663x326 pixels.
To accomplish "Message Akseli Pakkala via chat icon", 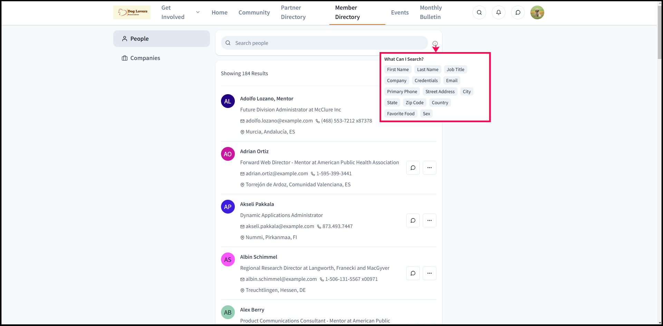I will tap(413, 220).
